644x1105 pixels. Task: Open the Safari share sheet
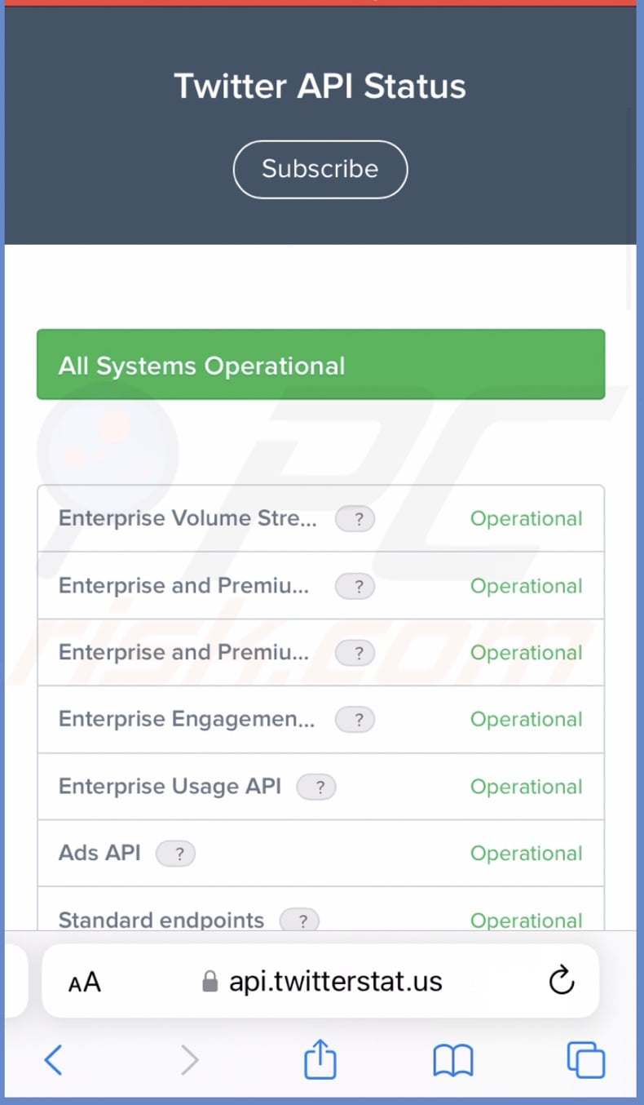pyautogui.click(x=320, y=1060)
